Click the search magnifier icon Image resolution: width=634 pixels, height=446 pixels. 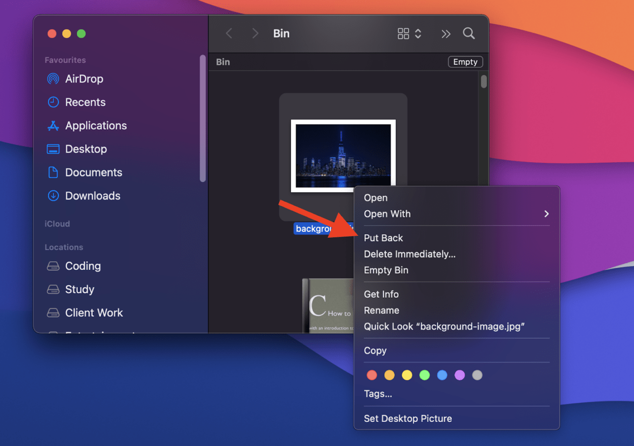pos(469,34)
